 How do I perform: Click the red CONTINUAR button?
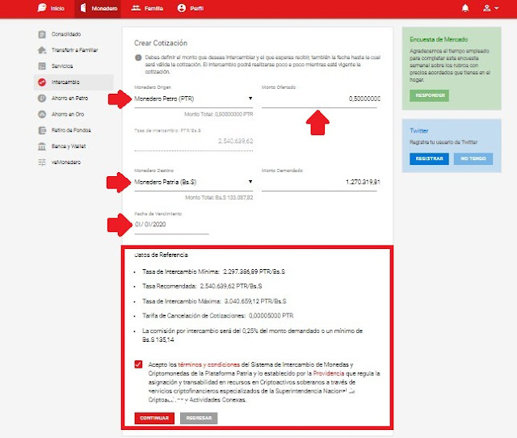click(x=154, y=418)
